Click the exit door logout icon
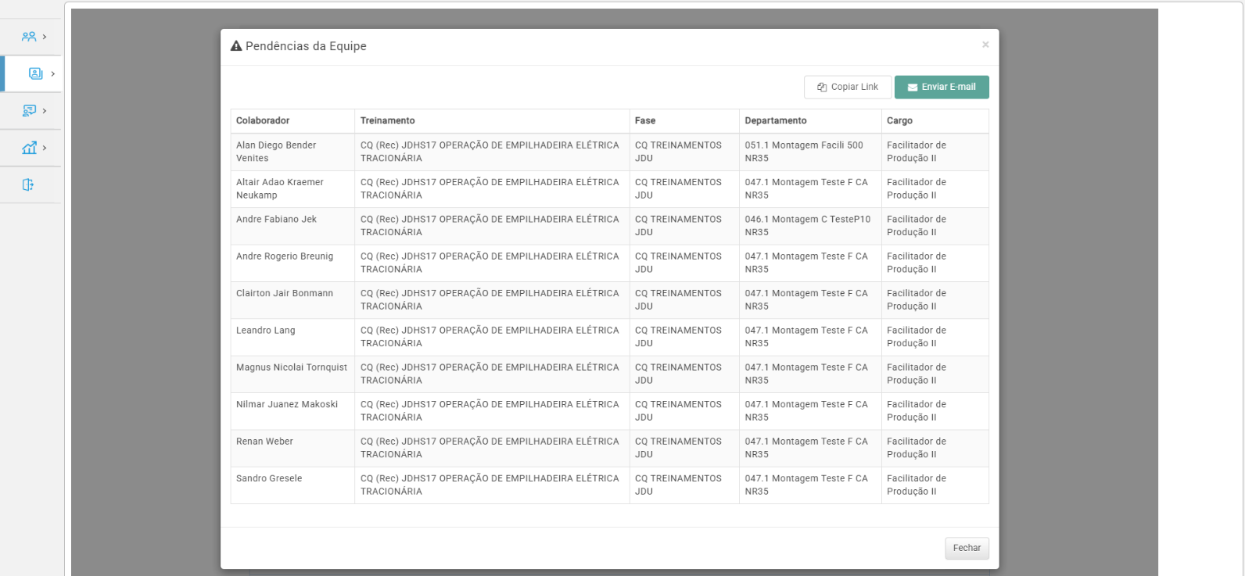The width and height of the screenshot is (1245, 576). tap(28, 185)
